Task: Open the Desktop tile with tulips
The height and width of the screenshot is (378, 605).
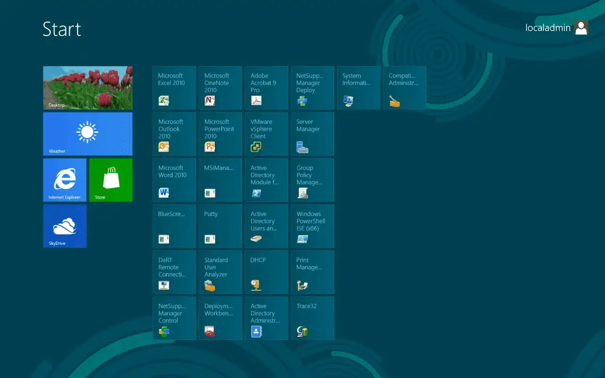Action: point(88,88)
